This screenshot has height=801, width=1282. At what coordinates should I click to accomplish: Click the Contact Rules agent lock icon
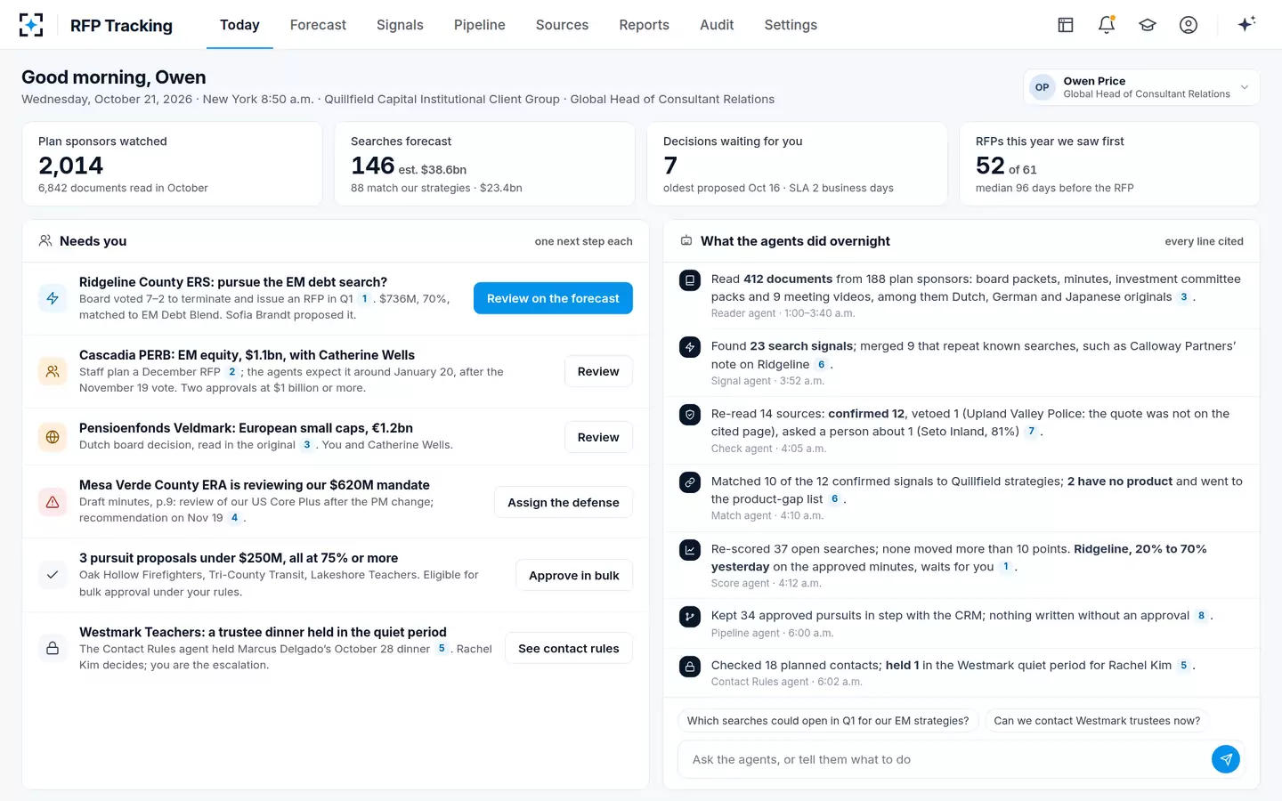tap(690, 666)
